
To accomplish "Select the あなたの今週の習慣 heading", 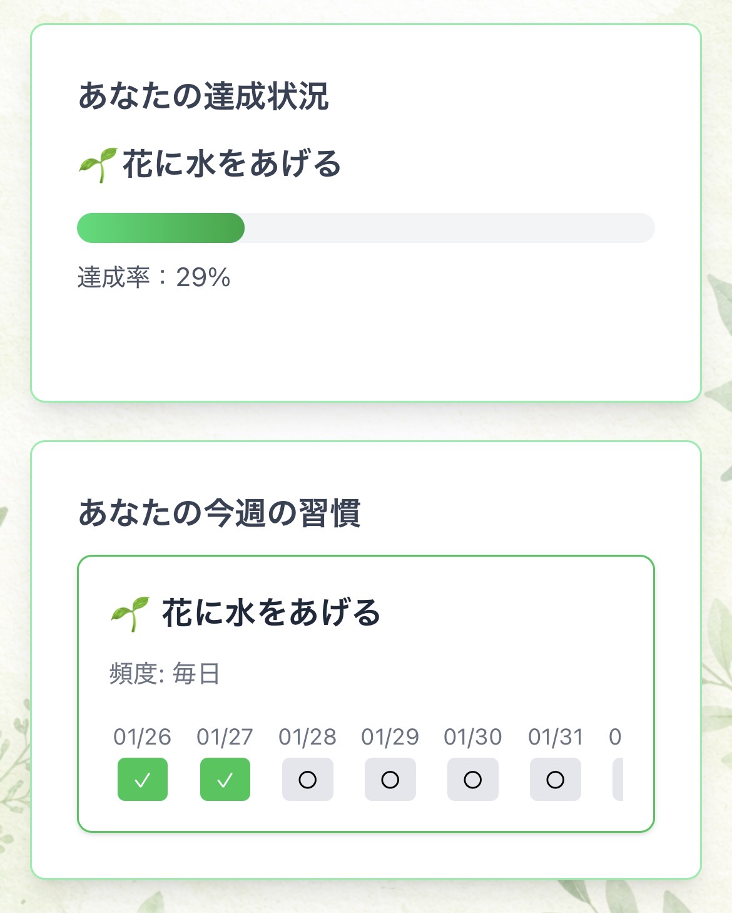I will click(220, 513).
